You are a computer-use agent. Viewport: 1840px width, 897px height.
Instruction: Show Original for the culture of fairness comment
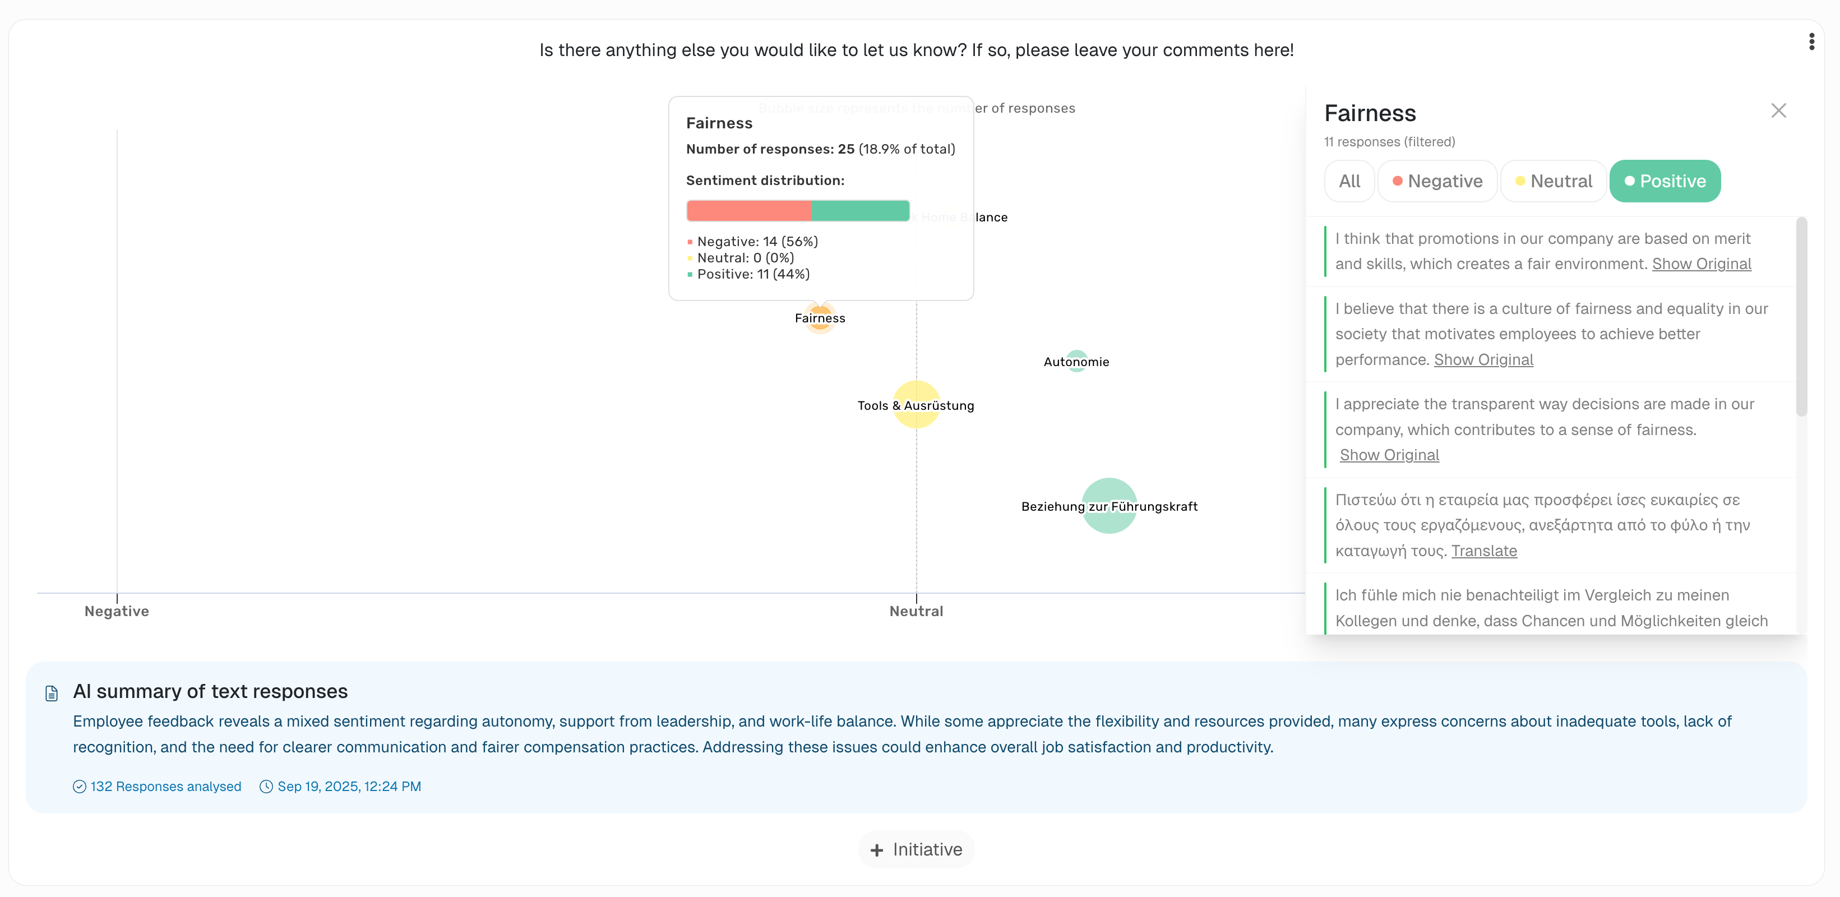pos(1483,359)
